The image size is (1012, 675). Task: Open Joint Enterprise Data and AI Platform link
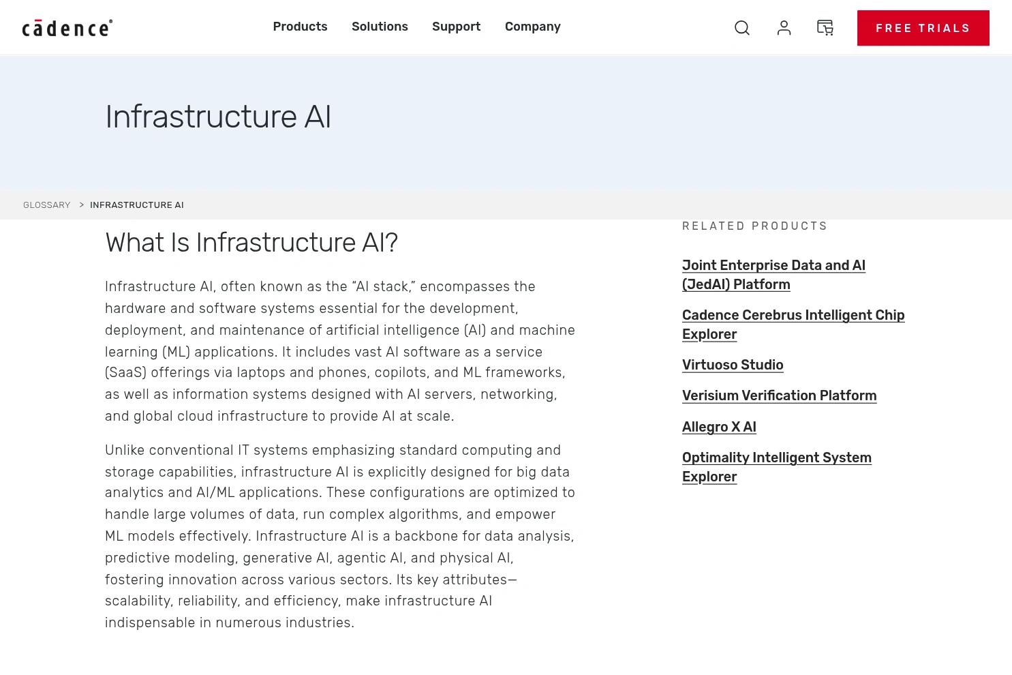[x=773, y=275]
